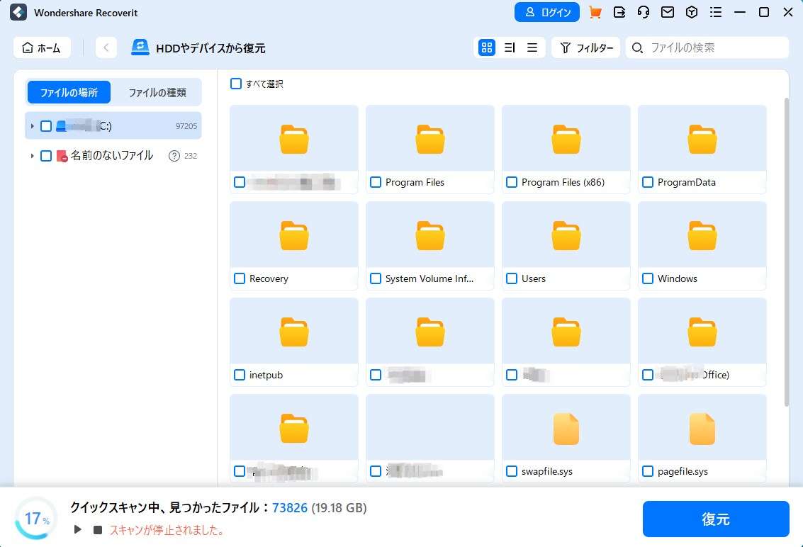803x547 pixels.
Task: Switch to ファイルの場所 tab
Action: coord(69,92)
